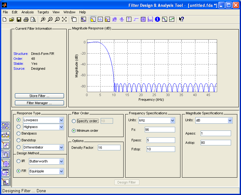Expand the Lowpass type dropdown
This screenshot has width=241, height=195.
tap(61, 120)
